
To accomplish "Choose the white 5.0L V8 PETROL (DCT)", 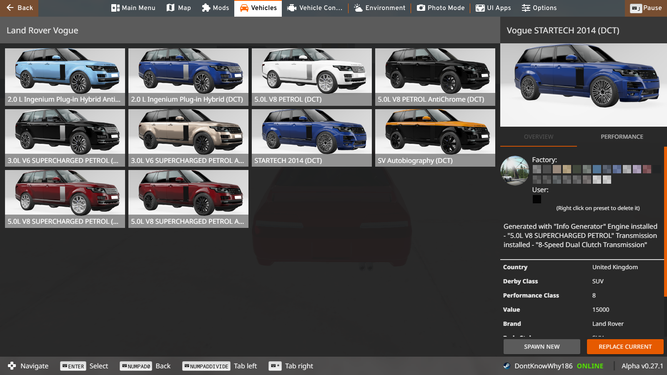I will pos(312,77).
